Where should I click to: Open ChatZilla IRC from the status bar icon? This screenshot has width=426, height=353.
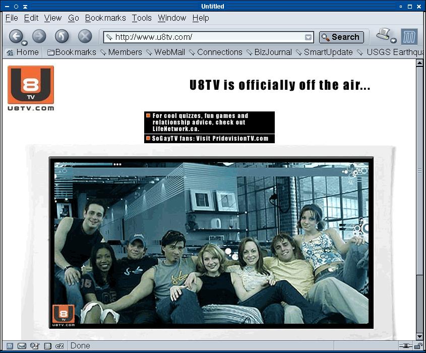click(x=59, y=346)
